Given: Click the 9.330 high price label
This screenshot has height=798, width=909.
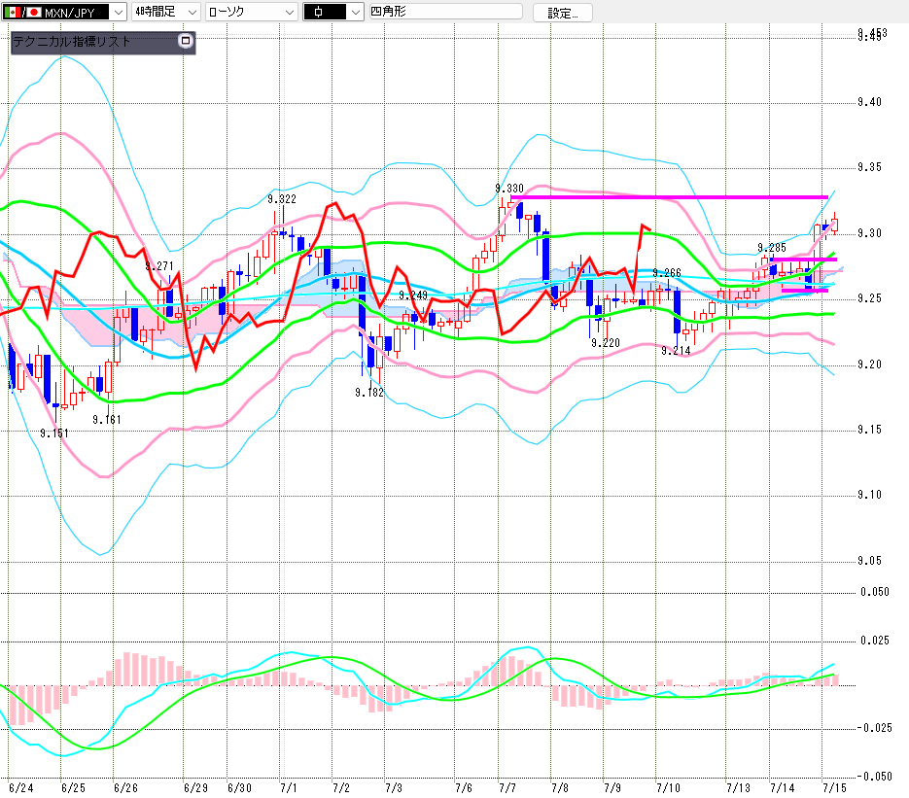Looking at the screenshot, I should 509,189.
